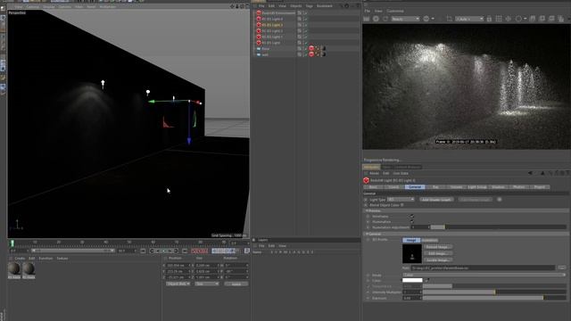This screenshot has width=571, height=321.
Task: Toggle visibility check for floor object
Action: pyautogui.click(x=305, y=48)
